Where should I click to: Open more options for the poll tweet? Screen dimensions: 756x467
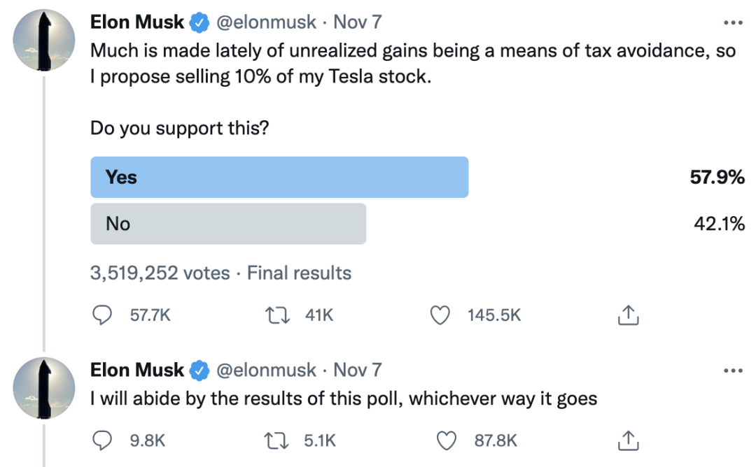pos(732,22)
